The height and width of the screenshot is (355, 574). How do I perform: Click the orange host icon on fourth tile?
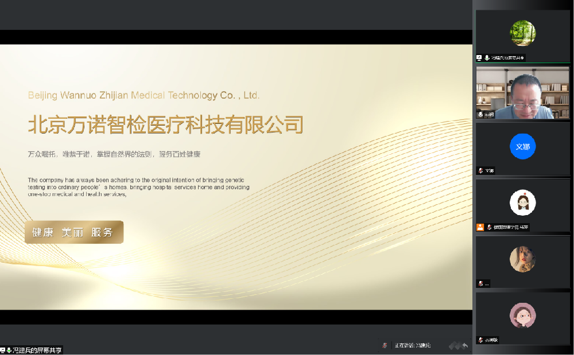[480, 227]
